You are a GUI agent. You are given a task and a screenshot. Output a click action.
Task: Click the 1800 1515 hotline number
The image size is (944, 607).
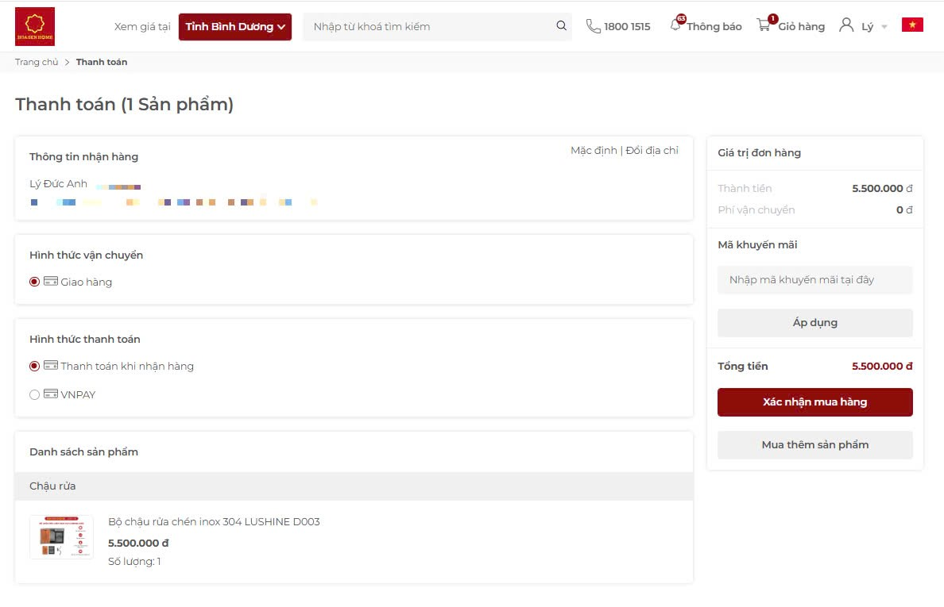point(627,26)
